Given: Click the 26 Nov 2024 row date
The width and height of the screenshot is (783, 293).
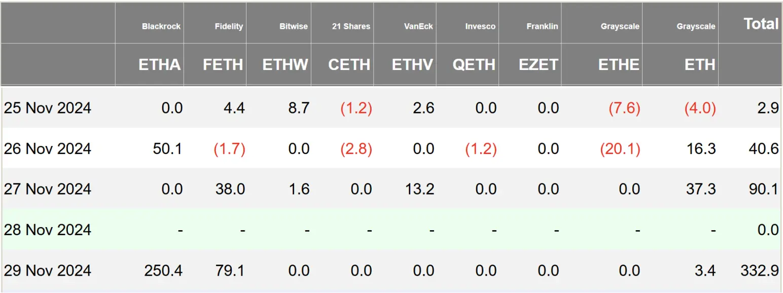Looking at the screenshot, I should point(48,149).
